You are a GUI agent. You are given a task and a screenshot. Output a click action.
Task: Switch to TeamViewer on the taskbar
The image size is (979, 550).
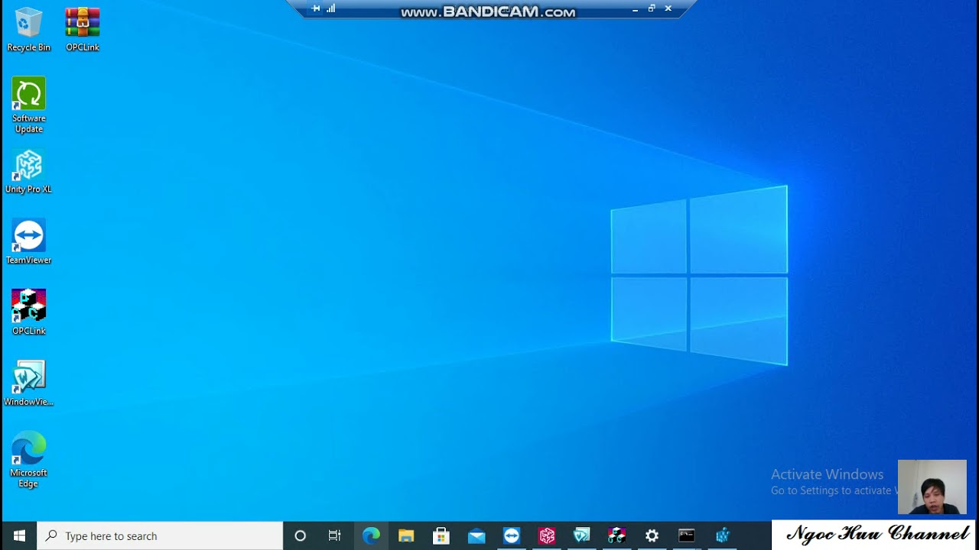[512, 536]
